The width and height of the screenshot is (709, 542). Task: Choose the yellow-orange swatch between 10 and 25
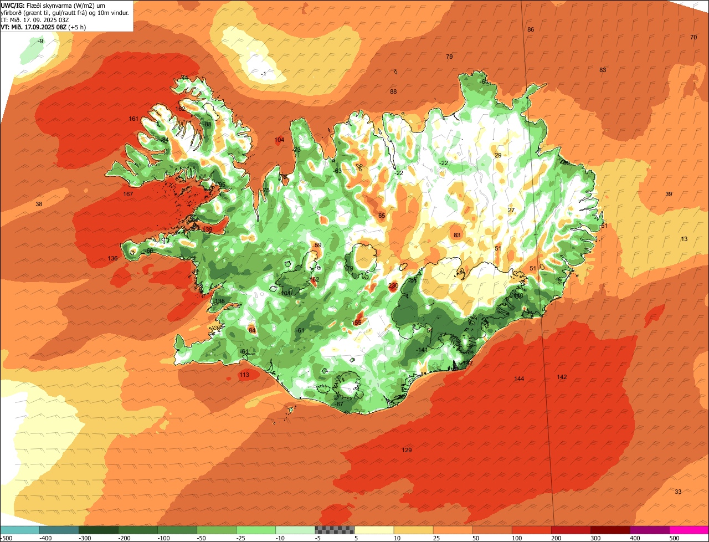click(413, 530)
